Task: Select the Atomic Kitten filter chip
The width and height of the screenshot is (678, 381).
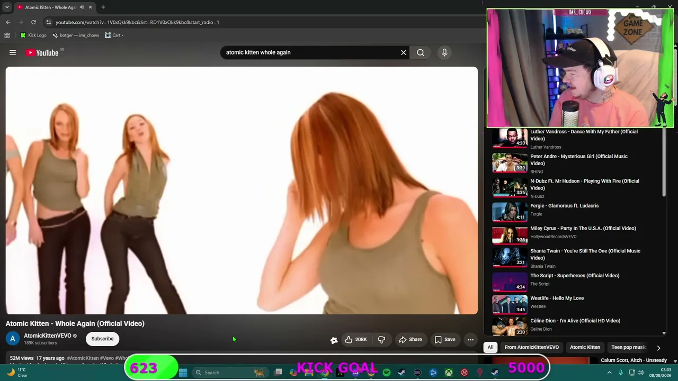Action: [x=585, y=347]
